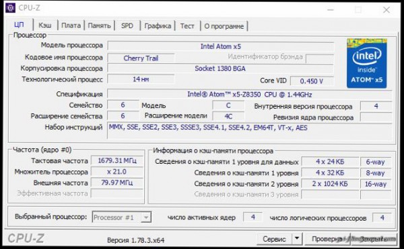Switch to the ЦП tab
The image size is (404, 249).
(19, 25)
